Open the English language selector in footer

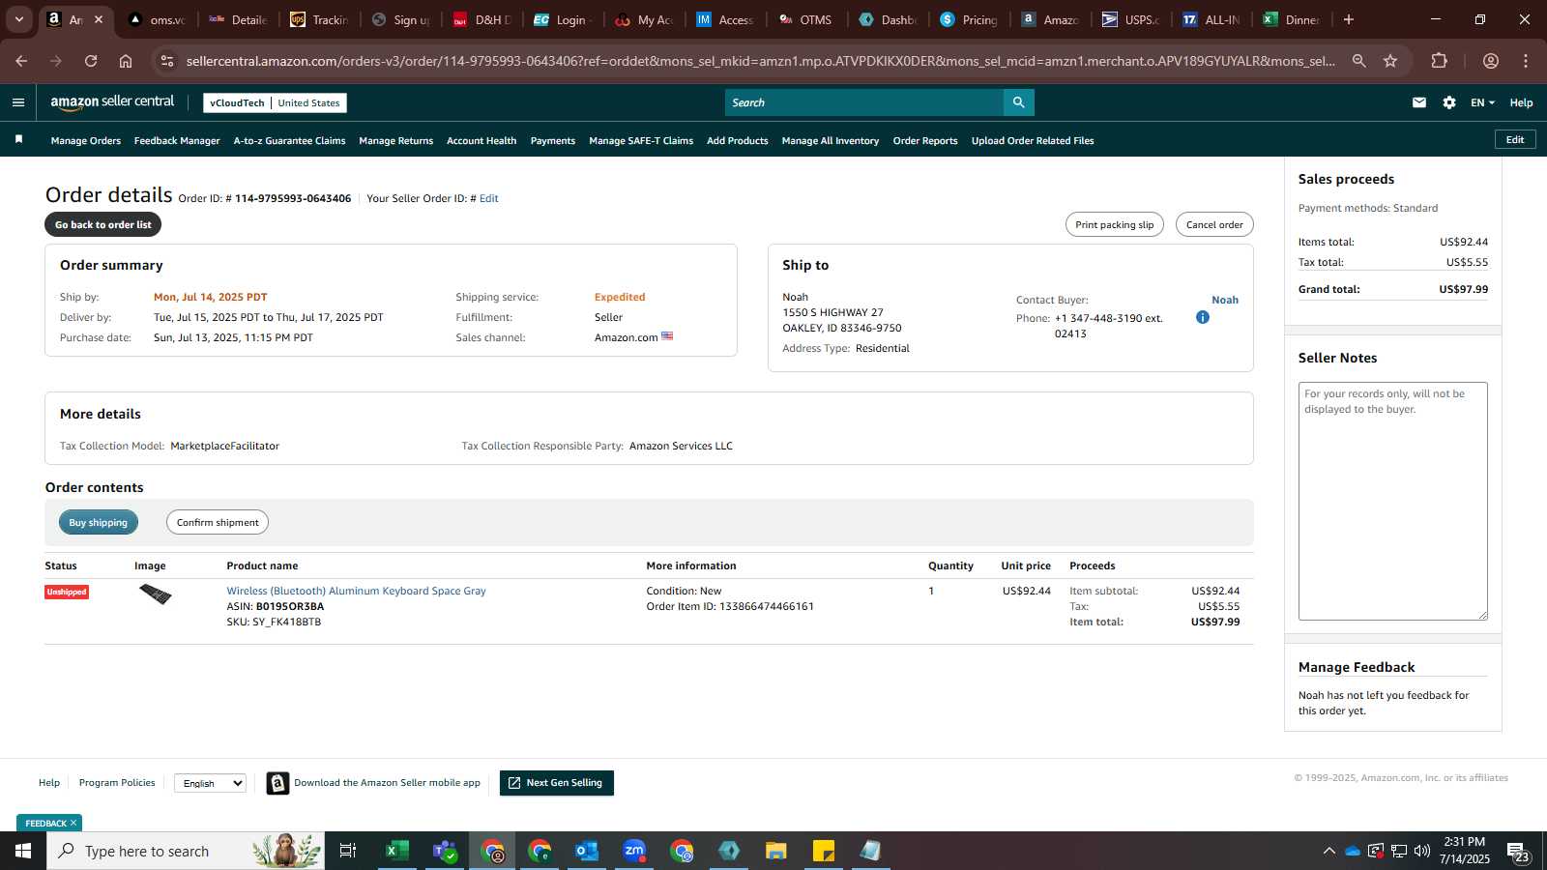[x=210, y=783]
